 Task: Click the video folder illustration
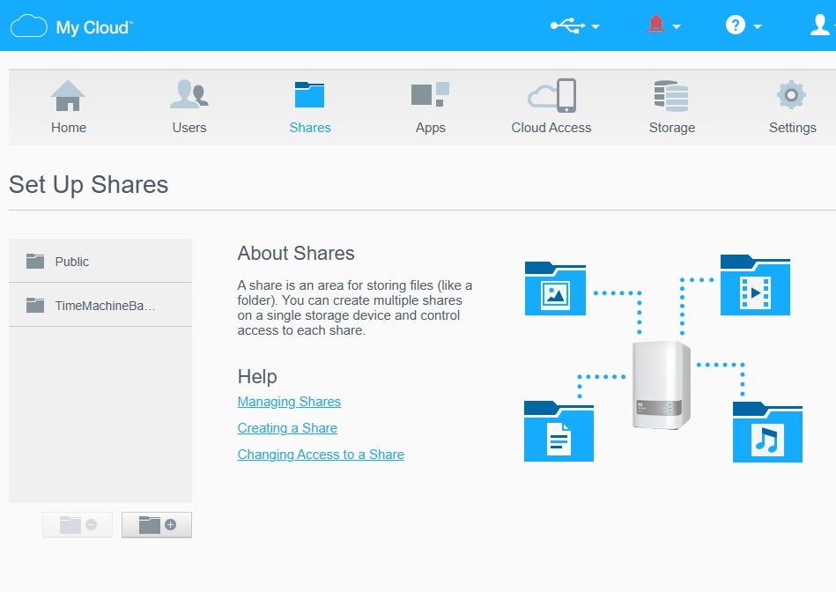755,285
